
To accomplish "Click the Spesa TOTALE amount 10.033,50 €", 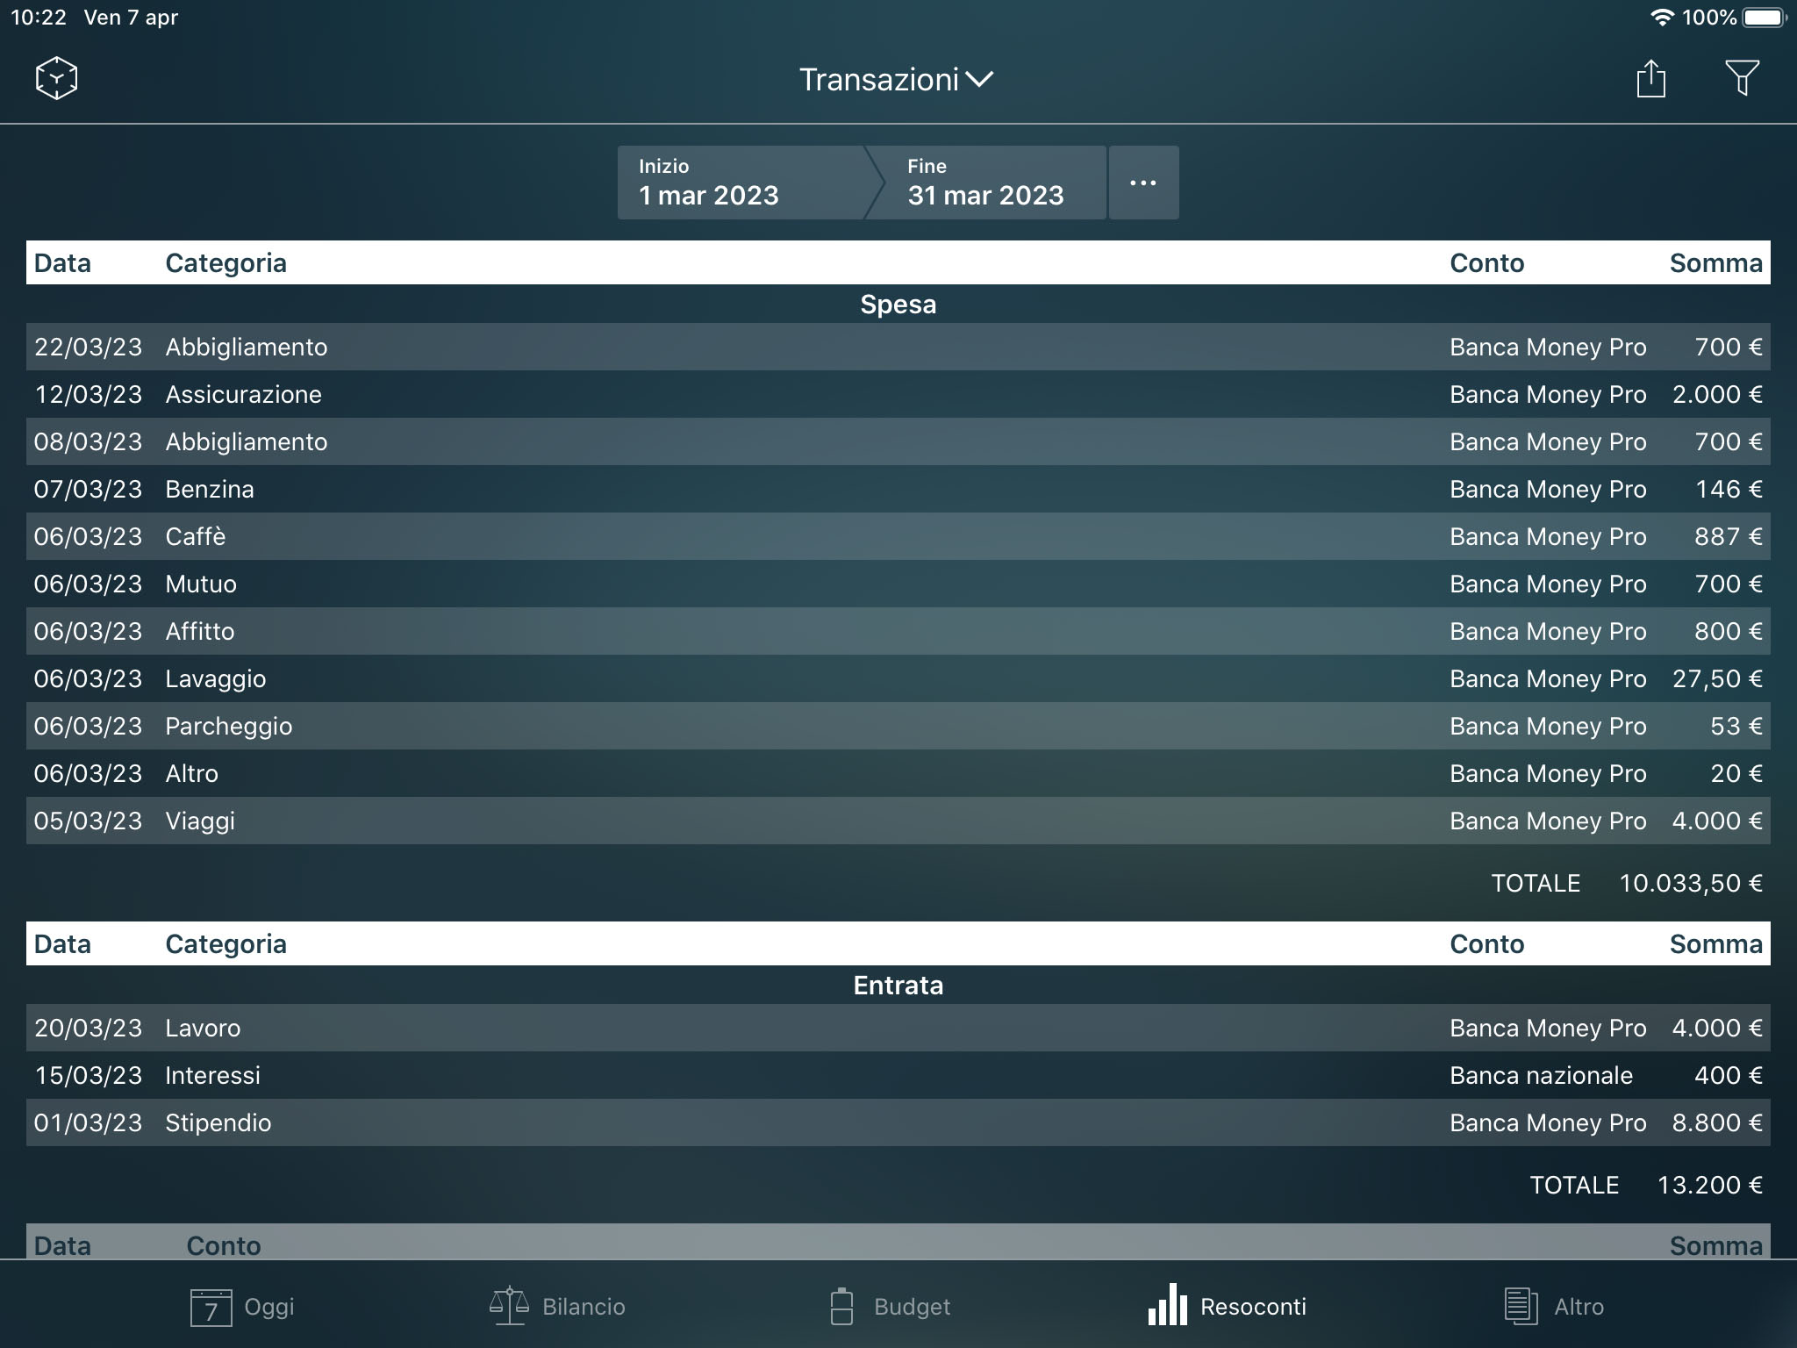I will coord(1691,883).
